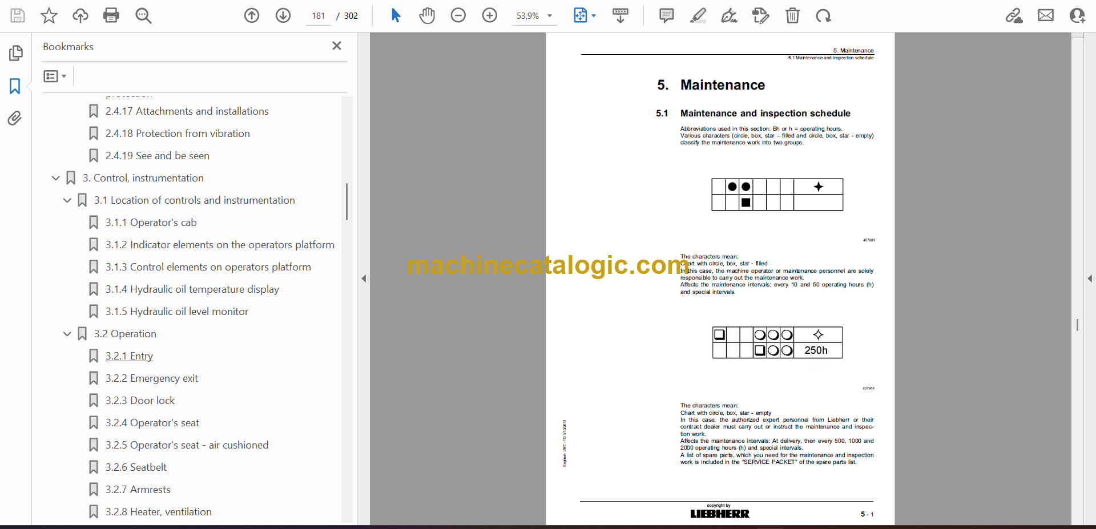This screenshot has height=529, width=1096.
Task: Click the upload to cloud icon
Action: (80, 15)
